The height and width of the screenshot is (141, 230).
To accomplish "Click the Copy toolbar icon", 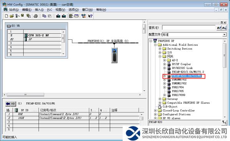I will [x=44, y=16].
